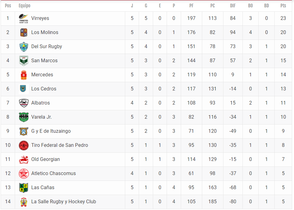Open G y E de Ituzaingo team link

point(51,131)
